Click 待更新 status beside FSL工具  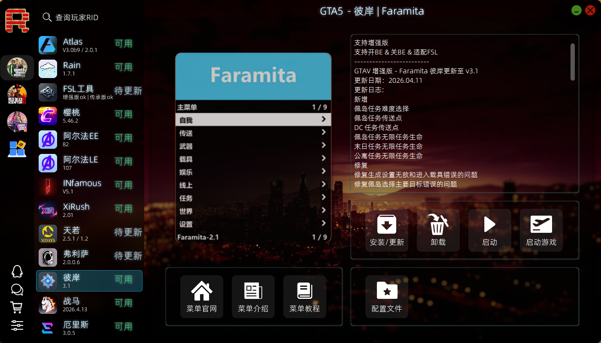pyautogui.click(x=128, y=91)
